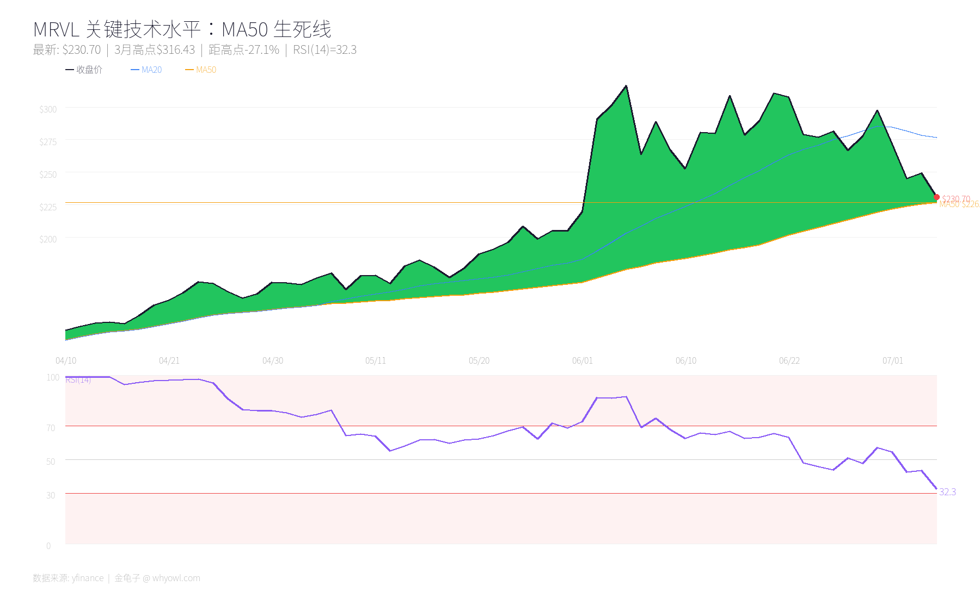This screenshot has height=598, width=980.
Task: Click the 32.3 RSI end value label
Action: [x=947, y=492]
